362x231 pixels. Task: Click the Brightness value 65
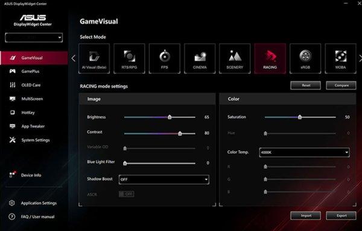coord(206,117)
